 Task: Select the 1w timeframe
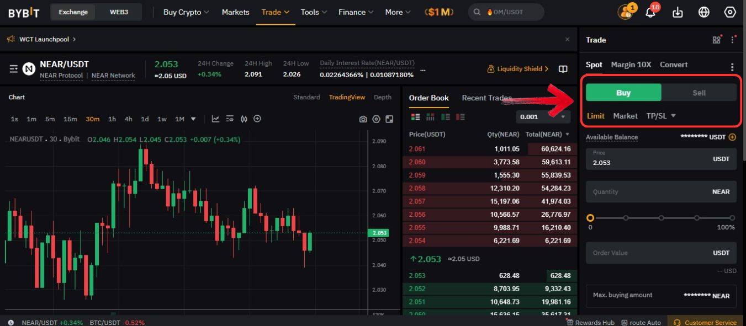162,119
